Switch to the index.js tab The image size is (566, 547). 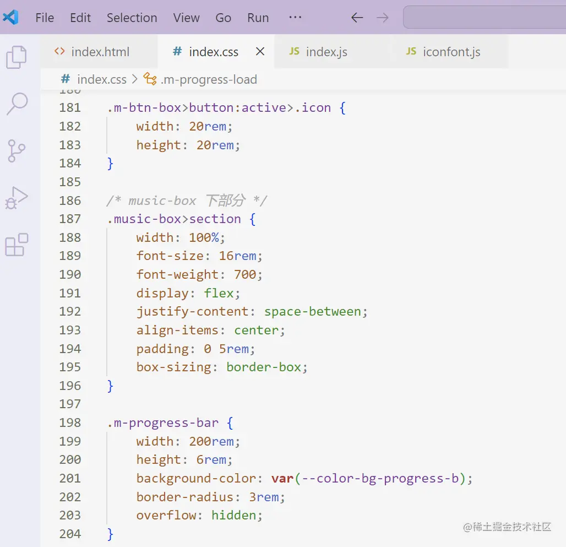tap(333, 52)
